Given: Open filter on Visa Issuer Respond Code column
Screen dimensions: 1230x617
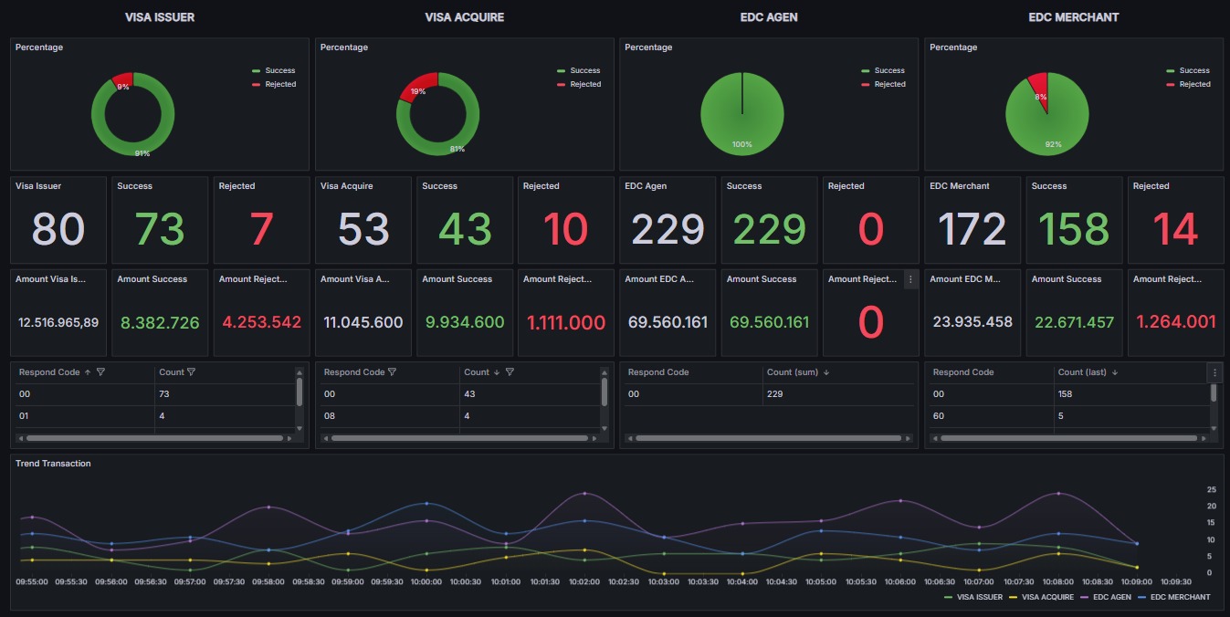Looking at the screenshot, I should coord(100,372).
